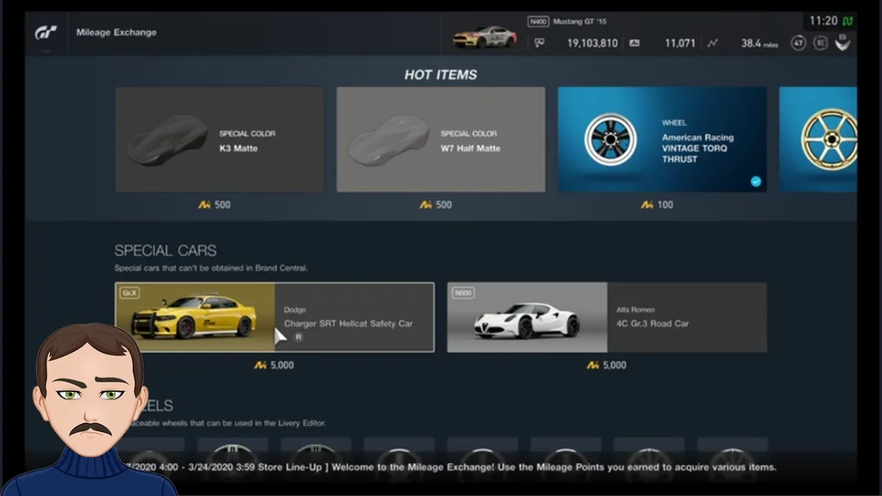Click the distance graph icon beside 38.4 miles
This screenshot has height=496, width=882.
tap(712, 43)
